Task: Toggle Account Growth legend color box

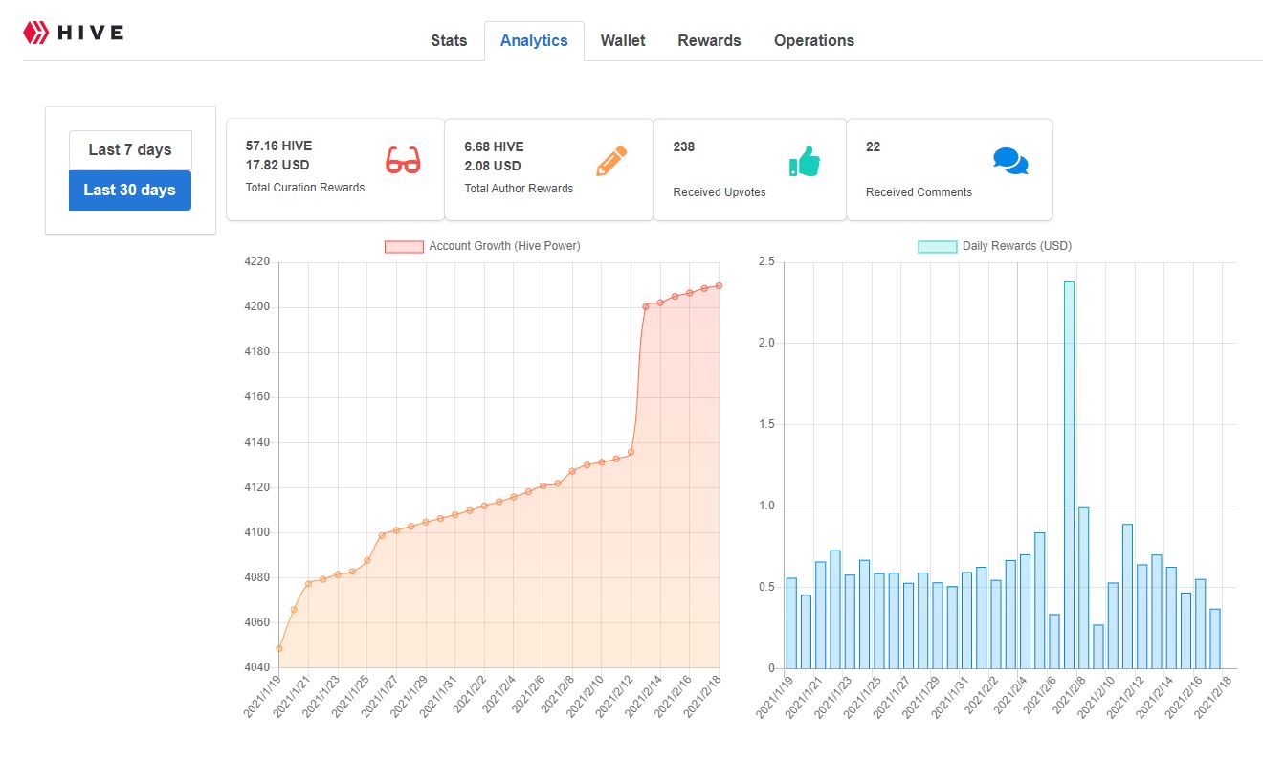Action: 404,246
